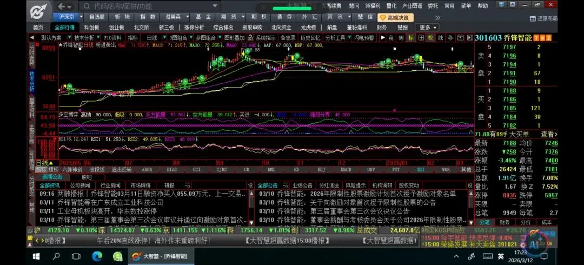Viewport: 584px width, 265px height.
Task: Click the 英 input language indicator
Action: pyautogui.click(x=501, y=256)
